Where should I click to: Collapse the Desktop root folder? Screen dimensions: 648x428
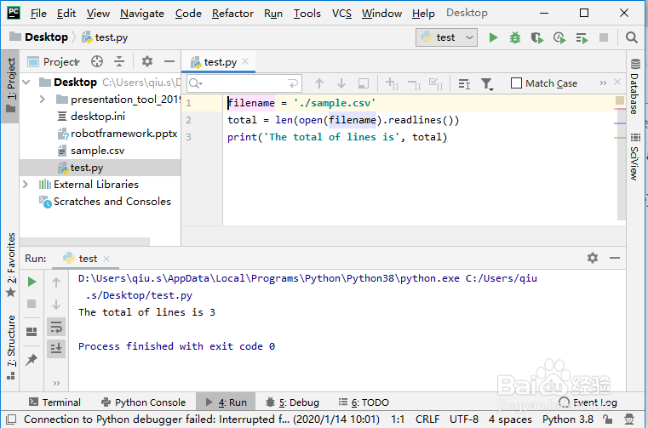[27, 83]
